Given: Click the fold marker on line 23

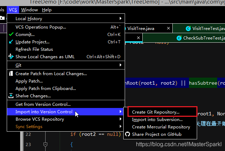Looking at the screenshot, I should click(45, 145).
